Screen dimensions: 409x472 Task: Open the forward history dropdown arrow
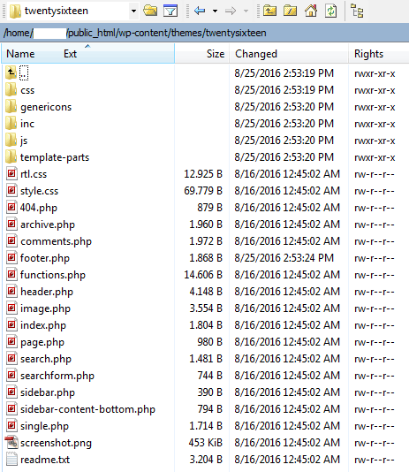click(246, 11)
